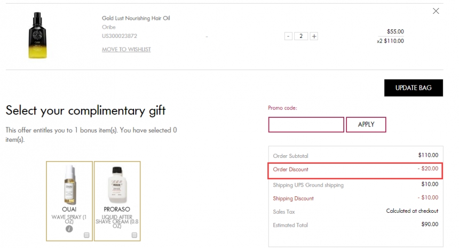459x248 pixels.
Task: Check the OUAI Wave Spray gift checkbox
Action: [x=86, y=235]
